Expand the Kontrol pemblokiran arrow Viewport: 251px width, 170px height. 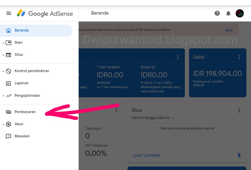3,71
